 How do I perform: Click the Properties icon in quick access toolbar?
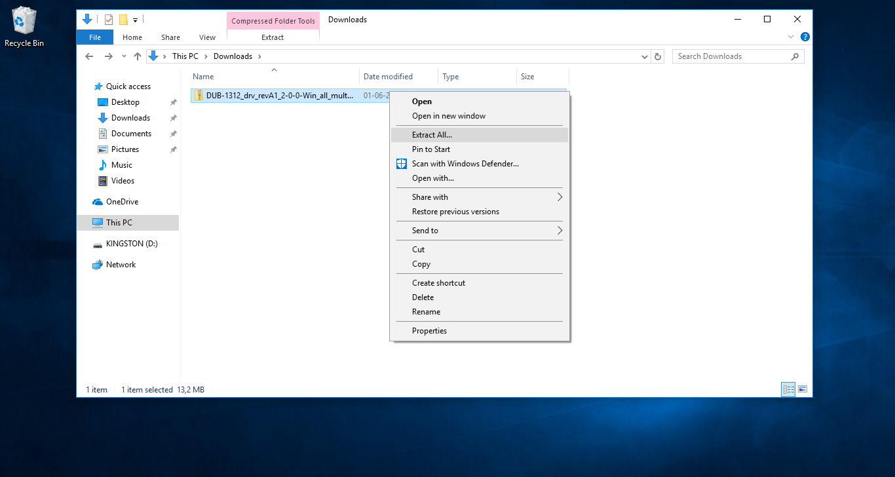point(109,20)
